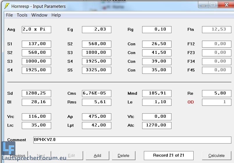Select the Rg value field
Screen dimensions: 234x163
(x=157, y=29)
